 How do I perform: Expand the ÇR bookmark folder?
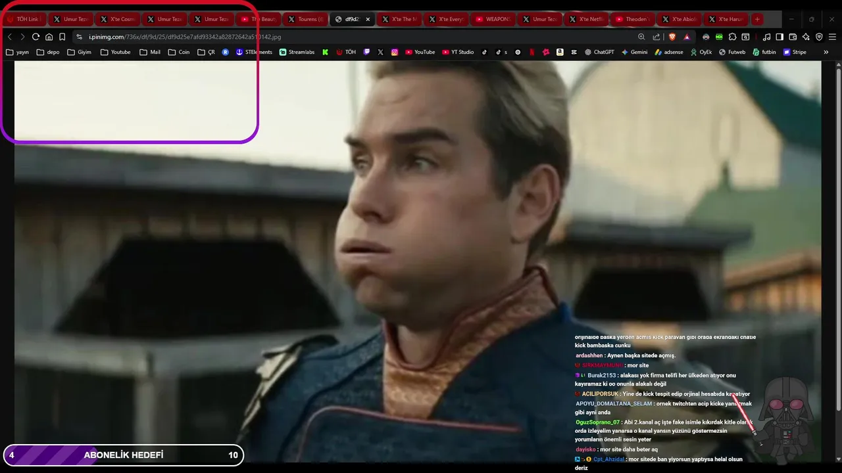[x=207, y=52]
